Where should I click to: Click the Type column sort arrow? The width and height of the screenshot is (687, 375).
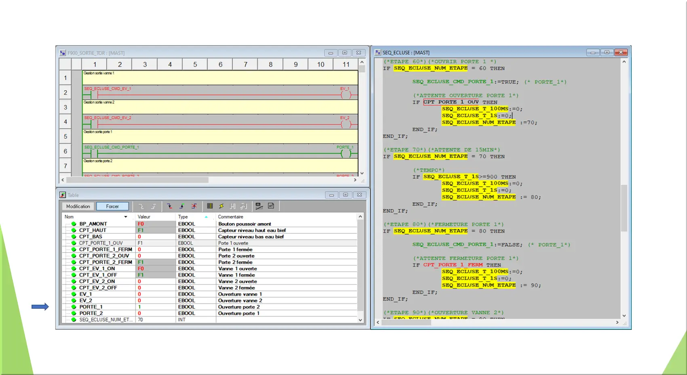pos(206,217)
